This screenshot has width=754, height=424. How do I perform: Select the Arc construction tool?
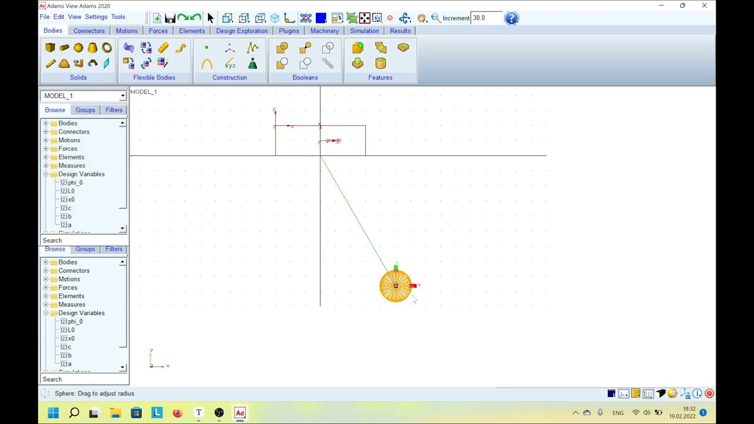pyautogui.click(x=206, y=64)
